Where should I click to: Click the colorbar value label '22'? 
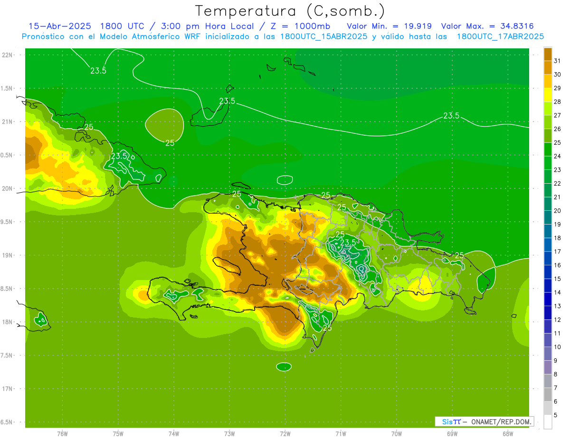point(557,183)
